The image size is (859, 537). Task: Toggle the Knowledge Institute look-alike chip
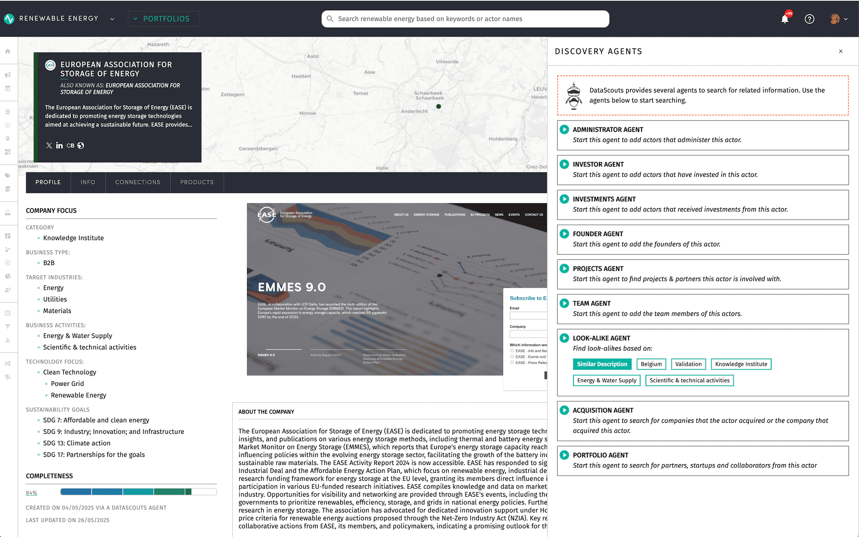click(741, 364)
